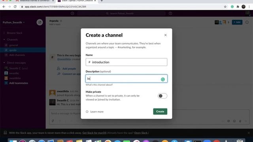Viewport: 253px width, 142px height.
Task: Open Chrome three-dot menu
Action: pos(249,7)
